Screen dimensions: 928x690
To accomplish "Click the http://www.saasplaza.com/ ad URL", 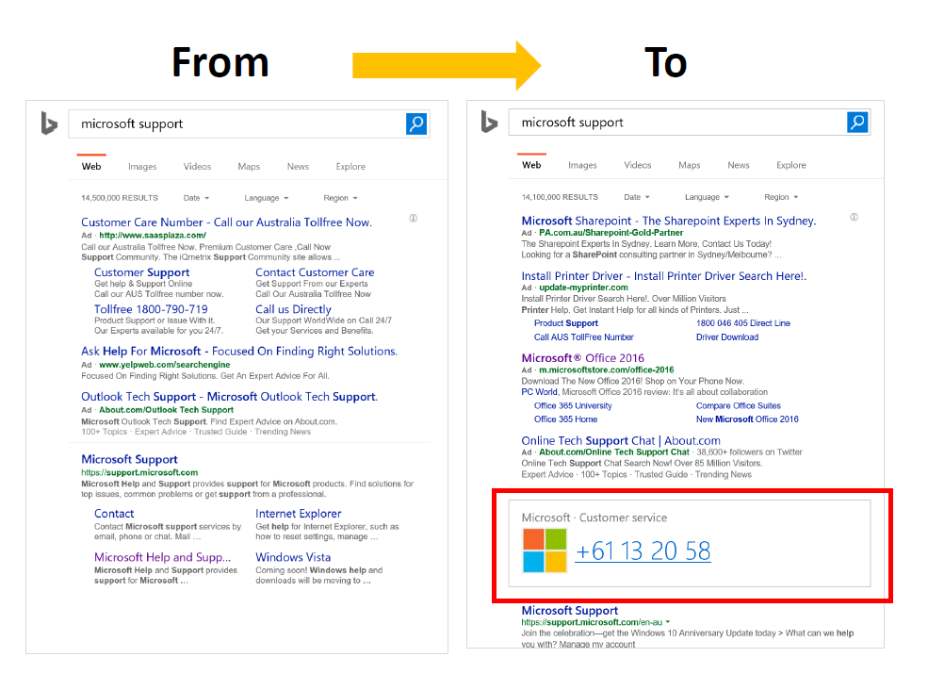I will pyautogui.click(x=152, y=235).
